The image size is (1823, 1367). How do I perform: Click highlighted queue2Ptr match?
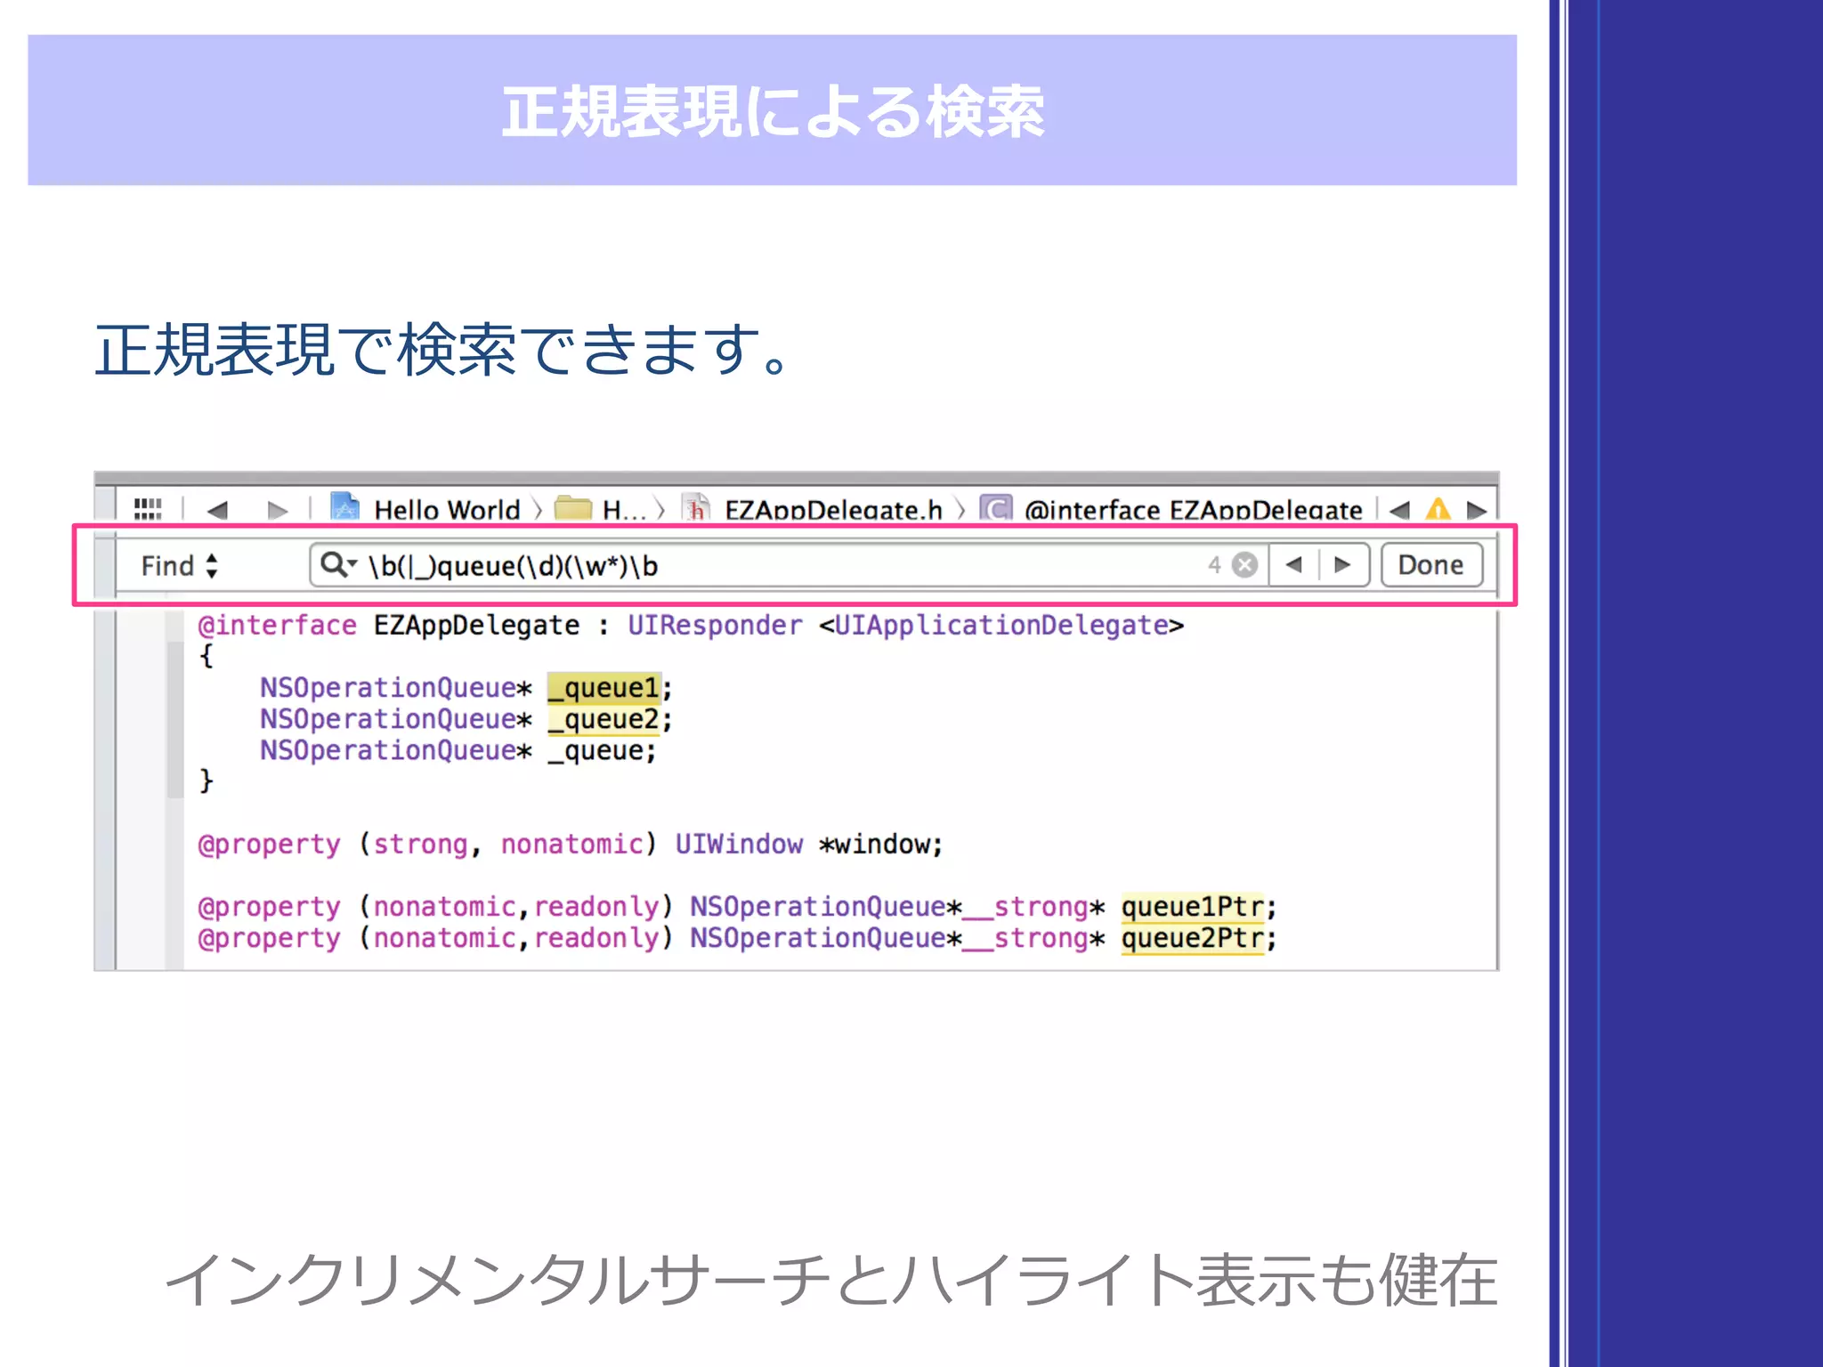coord(1193,938)
